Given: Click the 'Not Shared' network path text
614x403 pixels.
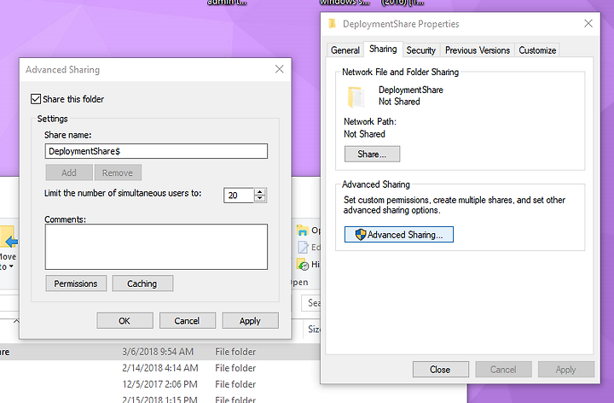Looking at the screenshot, I should pos(365,134).
